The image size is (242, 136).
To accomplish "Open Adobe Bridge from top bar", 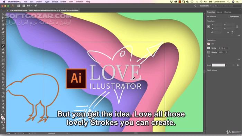I will tap(19, 6).
